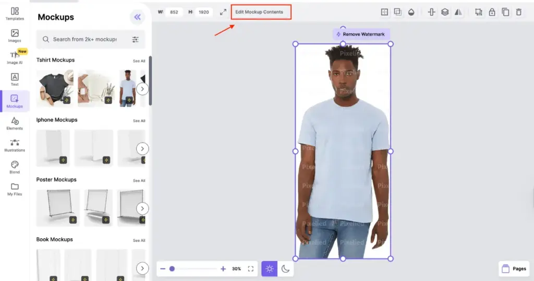
Task: Open the Image AI panel
Action: [x=15, y=57]
